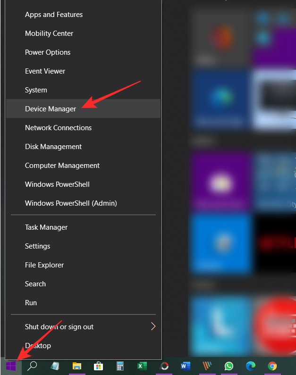Viewport: 296px width, 375px height.
Task: Launch Windows PowerShell (Admin)
Action: click(x=71, y=203)
